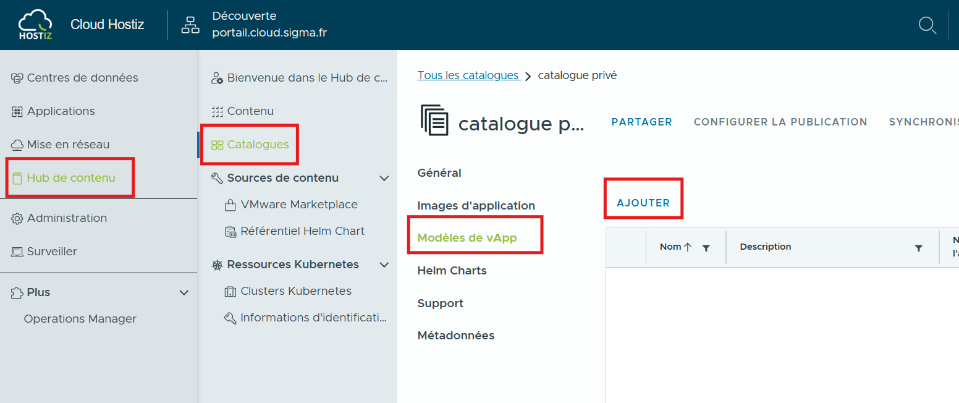The width and height of the screenshot is (959, 403).
Task: Open Centres de données in sidebar
Action: (x=82, y=78)
